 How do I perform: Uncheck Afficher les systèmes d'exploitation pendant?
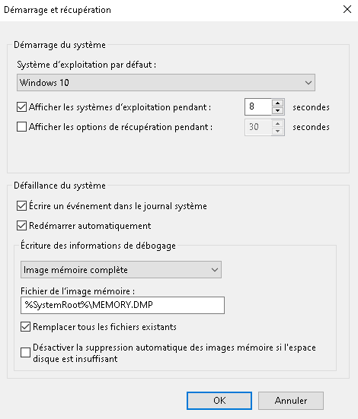(21, 107)
